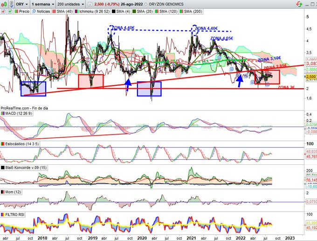Click the 2023 label on time axis
Image resolution: width=317 pixels, height=241 pixels.
coord(289,238)
